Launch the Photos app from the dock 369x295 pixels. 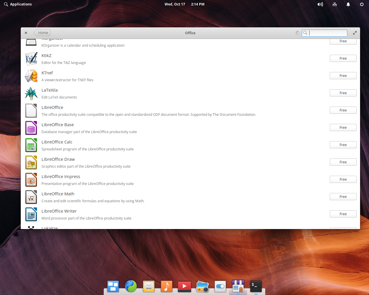[202, 286]
